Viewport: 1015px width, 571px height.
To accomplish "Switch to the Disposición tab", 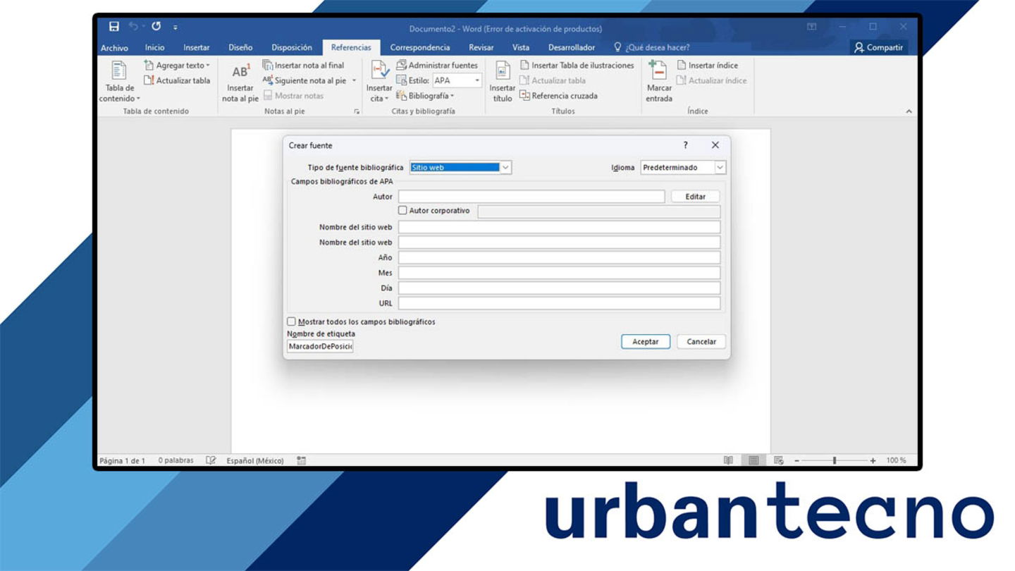I will pyautogui.click(x=292, y=48).
